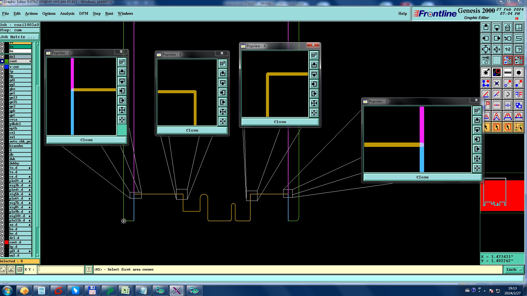Click pan down icon in Popview - 3
527x296 pixels.
pos(223,83)
